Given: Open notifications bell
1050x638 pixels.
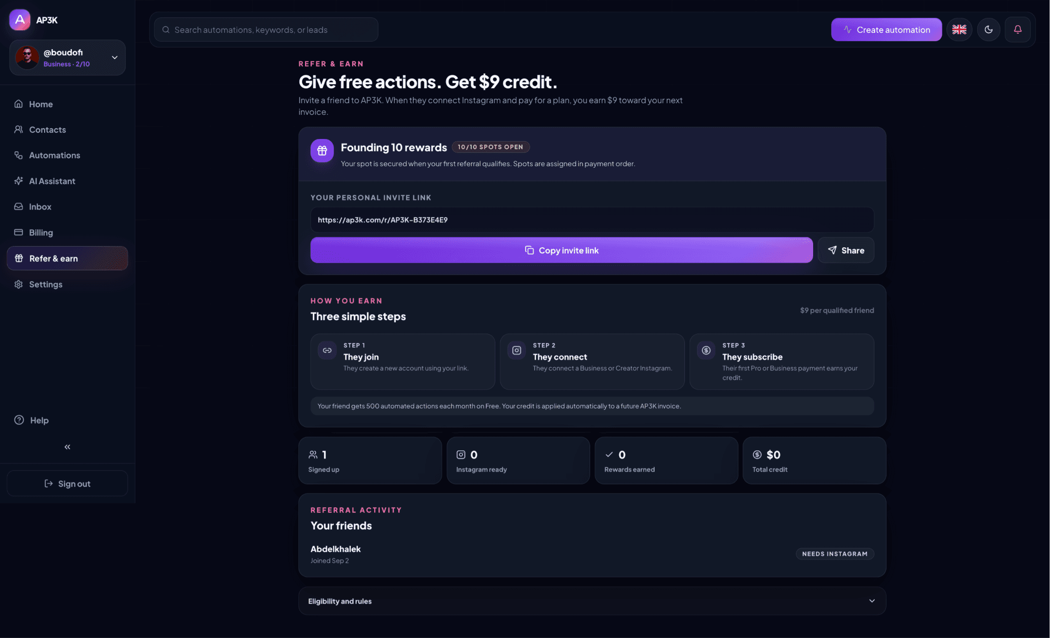Looking at the screenshot, I should coord(1018,30).
